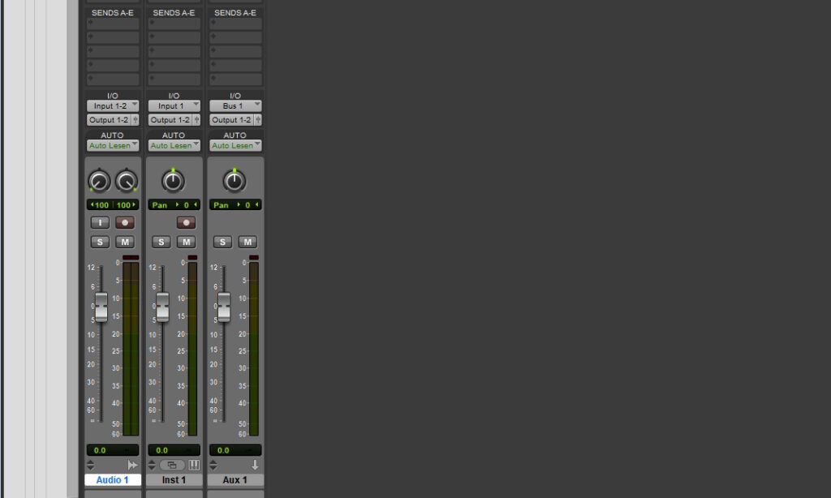This screenshot has height=498, width=831.
Task: Select the Aux 1 track name
Action: pos(235,480)
